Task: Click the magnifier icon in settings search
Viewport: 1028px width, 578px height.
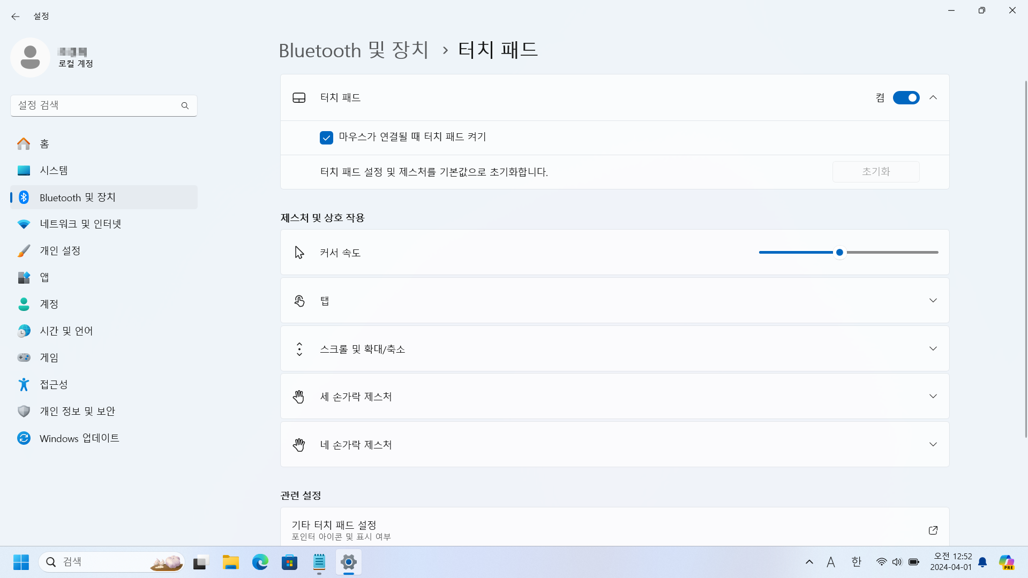Action: click(185, 105)
